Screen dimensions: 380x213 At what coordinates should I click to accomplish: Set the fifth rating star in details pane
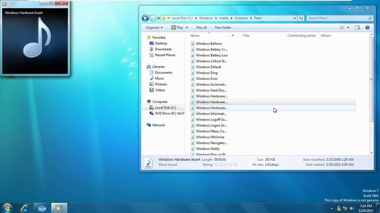click(x=235, y=164)
